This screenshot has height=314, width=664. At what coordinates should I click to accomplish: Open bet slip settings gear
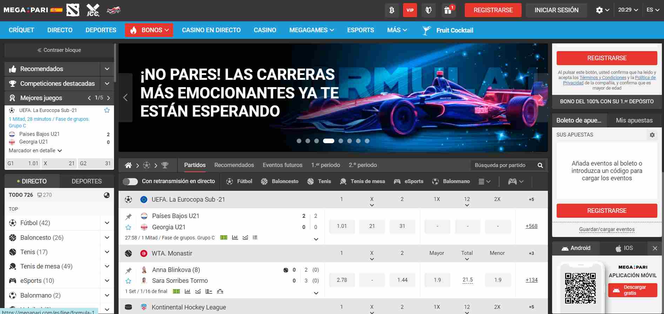(652, 135)
